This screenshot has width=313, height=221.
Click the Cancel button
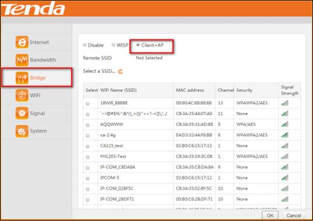coord(294,215)
